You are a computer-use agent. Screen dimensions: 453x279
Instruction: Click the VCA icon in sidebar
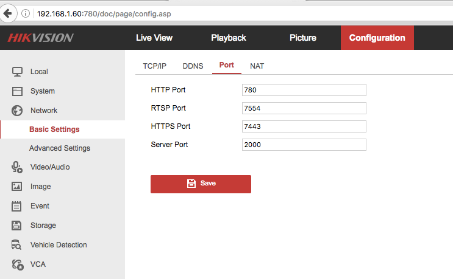(x=17, y=264)
